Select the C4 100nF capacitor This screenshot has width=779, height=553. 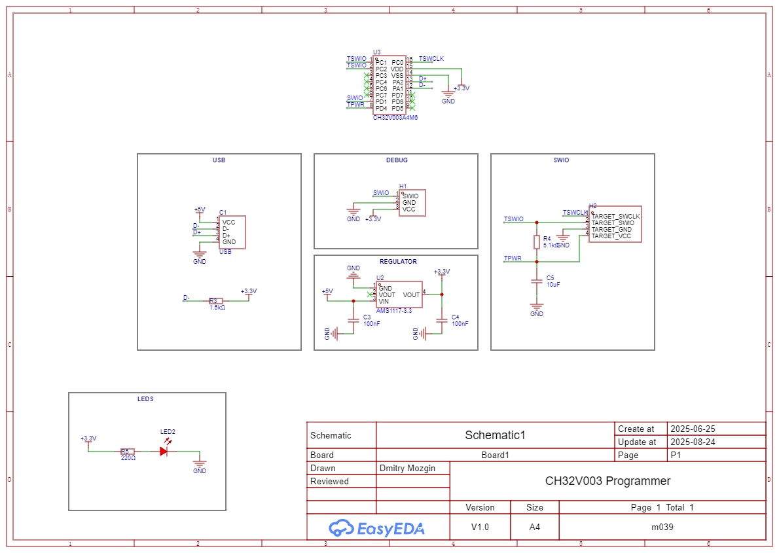(442, 321)
